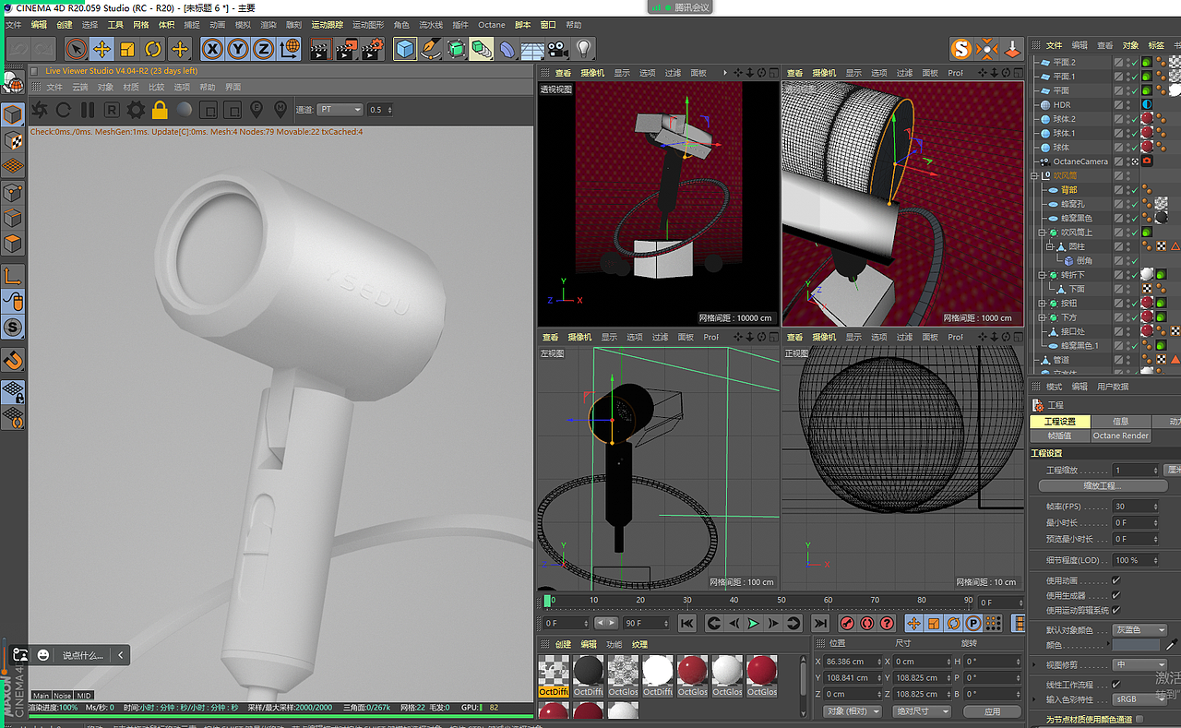Add a camera object from toolbar

557,49
